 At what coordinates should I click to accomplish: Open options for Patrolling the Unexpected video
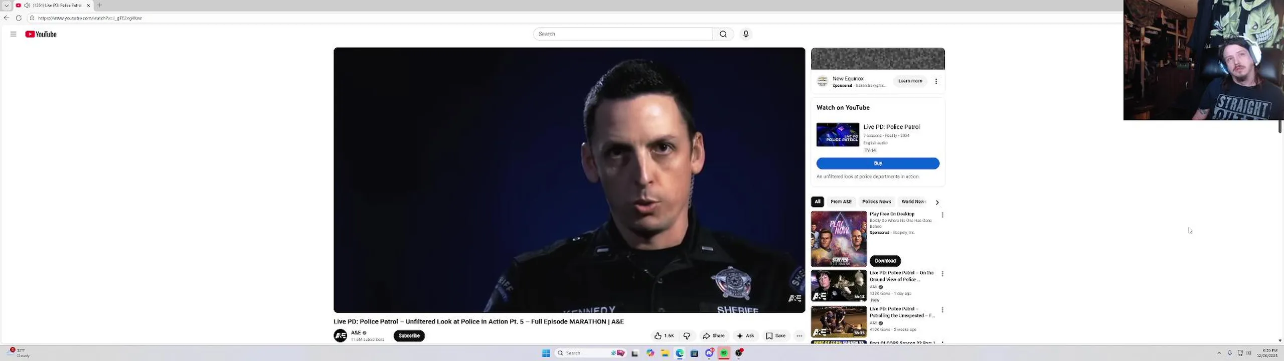pyautogui.click(x=942, y=310)
